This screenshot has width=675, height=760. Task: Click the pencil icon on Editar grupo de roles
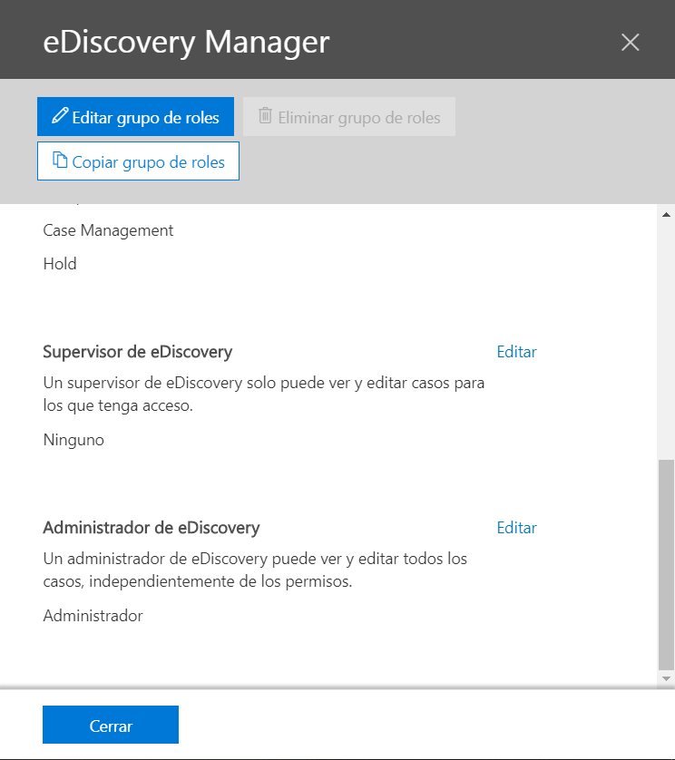point(60,116)
